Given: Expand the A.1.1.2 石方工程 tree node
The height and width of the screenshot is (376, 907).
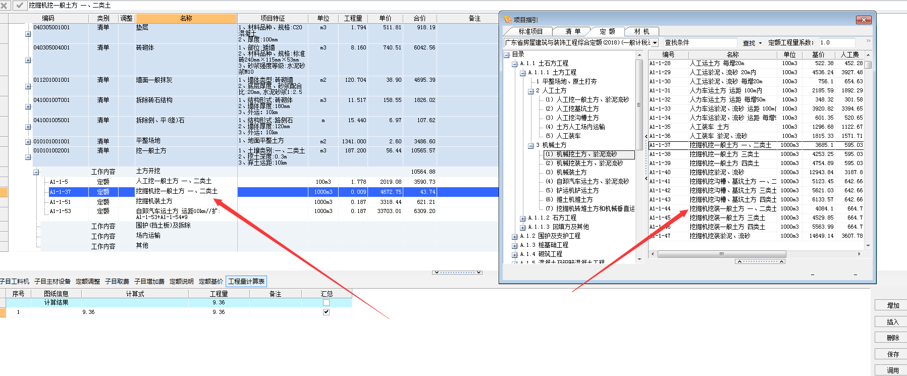Looking at the screenshot, I should point(522,219).
